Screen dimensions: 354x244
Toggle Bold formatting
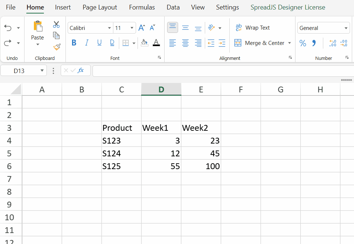(x=74, y=43)
